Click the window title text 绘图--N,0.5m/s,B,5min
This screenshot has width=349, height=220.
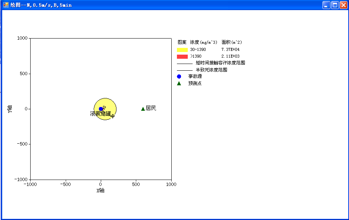pos(41,5)
